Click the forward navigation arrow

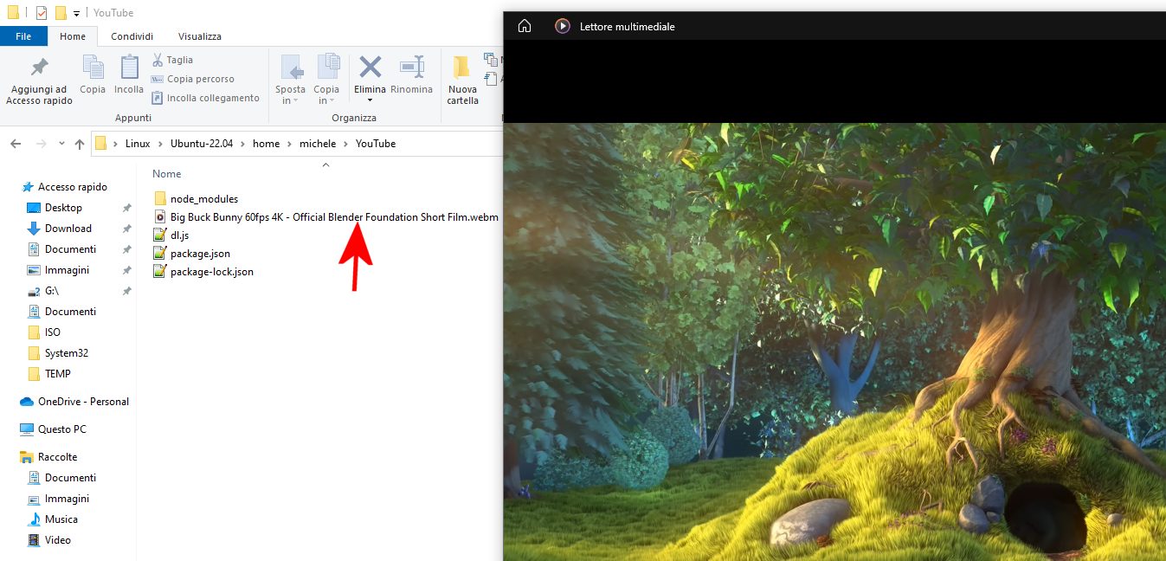(x=40, y=144)
